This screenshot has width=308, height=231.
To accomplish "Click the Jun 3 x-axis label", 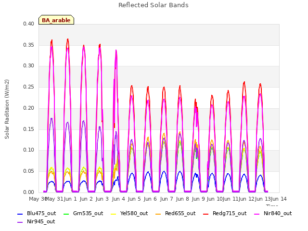I will tap(102, 199).
